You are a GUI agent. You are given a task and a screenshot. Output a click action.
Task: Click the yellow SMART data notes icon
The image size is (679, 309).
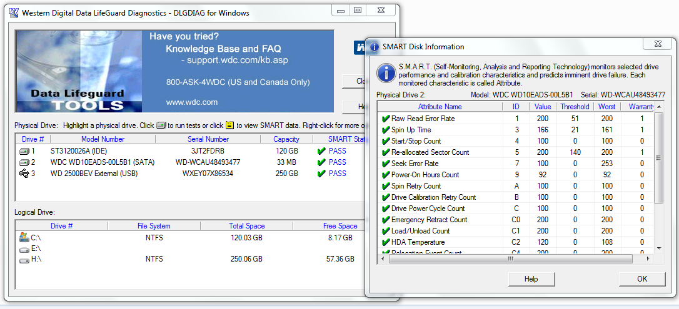(229, 125)
